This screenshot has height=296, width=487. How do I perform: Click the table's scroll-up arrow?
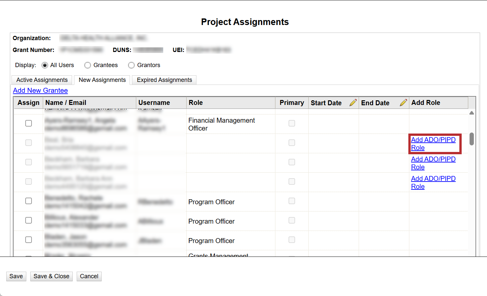click(472, 113)
